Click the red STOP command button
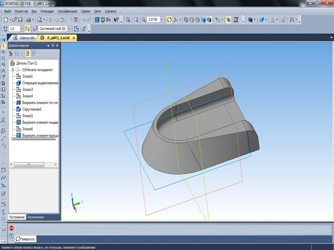 11,228
